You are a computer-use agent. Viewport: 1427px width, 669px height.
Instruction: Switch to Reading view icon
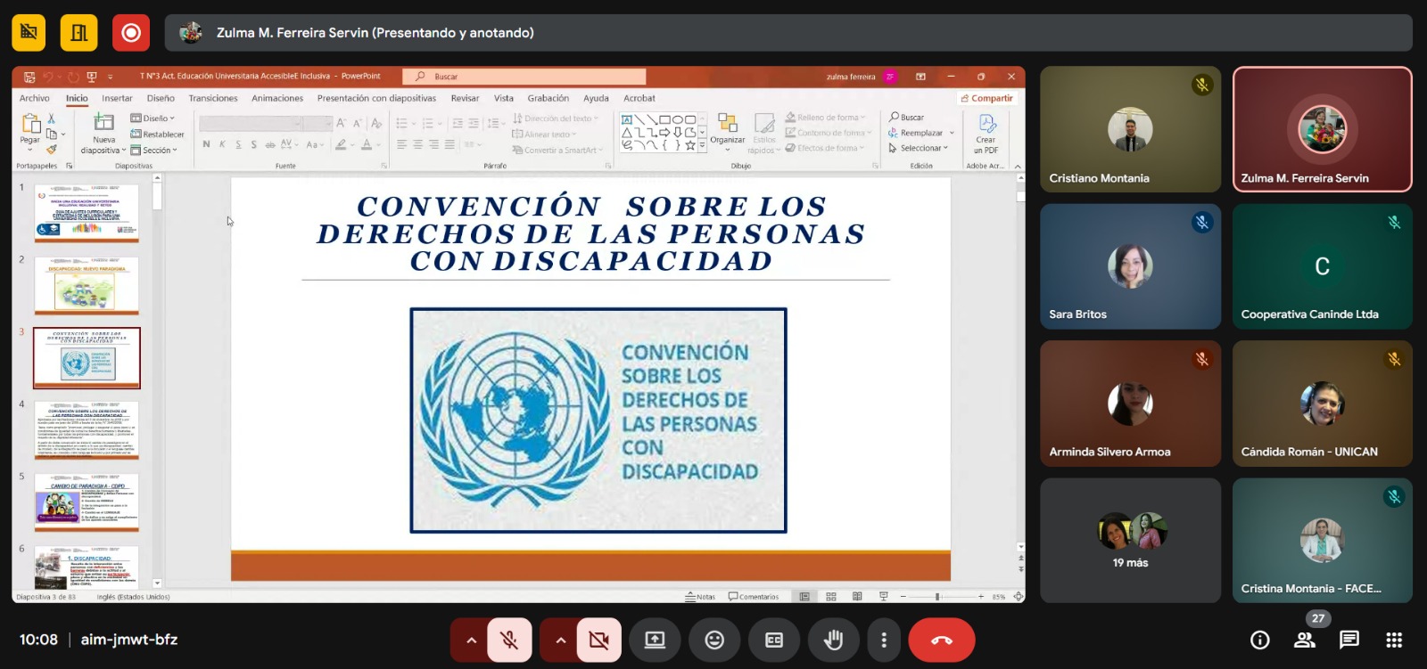(x=857, y=597)
